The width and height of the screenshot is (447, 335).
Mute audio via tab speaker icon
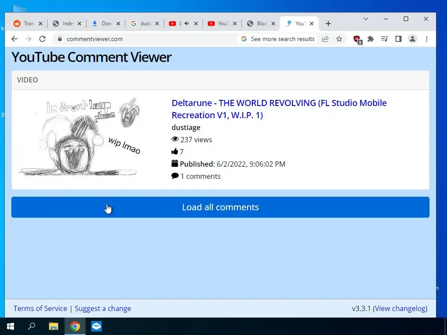[186, 24]
